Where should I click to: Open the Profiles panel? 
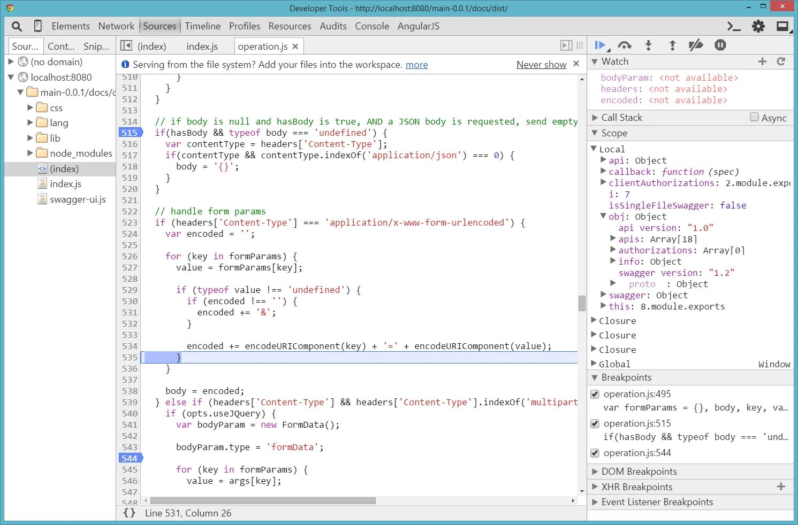pos(245,26)
